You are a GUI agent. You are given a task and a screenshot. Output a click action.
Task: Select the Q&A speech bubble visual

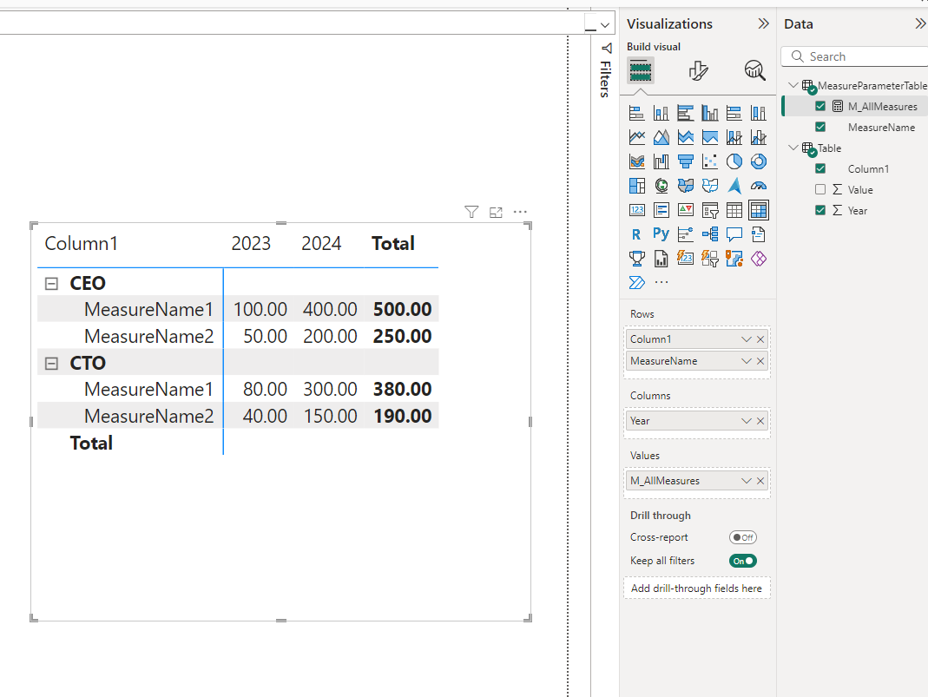734,234
